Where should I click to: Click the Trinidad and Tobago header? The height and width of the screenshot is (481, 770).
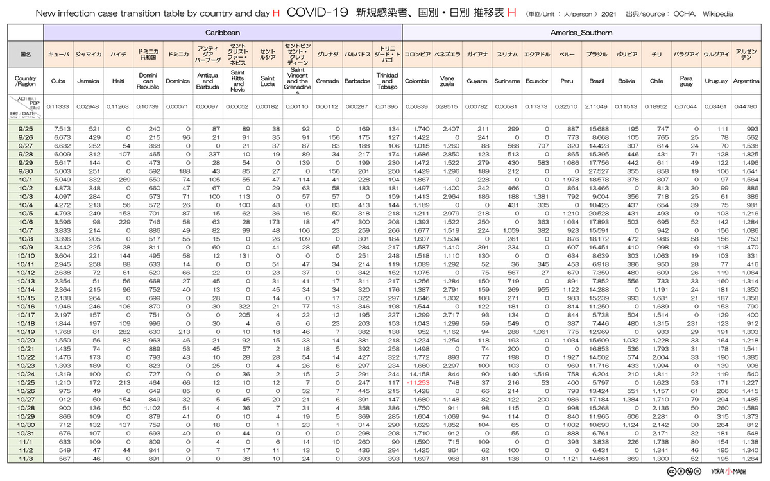pyautogui.click(x=387, y=81)
